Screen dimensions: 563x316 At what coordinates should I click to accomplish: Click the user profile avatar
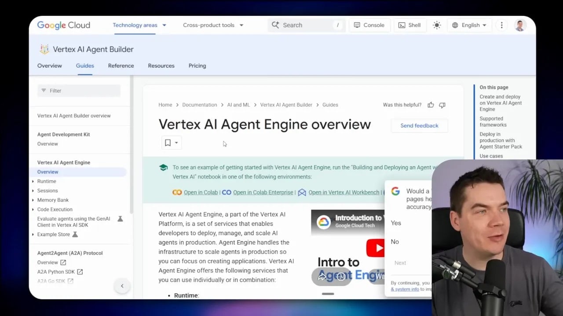click(520, 25)
